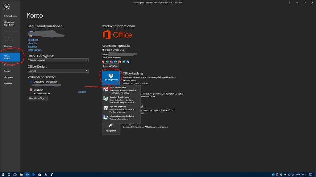Viewport: 316px width, 177px height.
Task: Open the Über mich link
Action: pyautogui.click(x=32, y=43)
